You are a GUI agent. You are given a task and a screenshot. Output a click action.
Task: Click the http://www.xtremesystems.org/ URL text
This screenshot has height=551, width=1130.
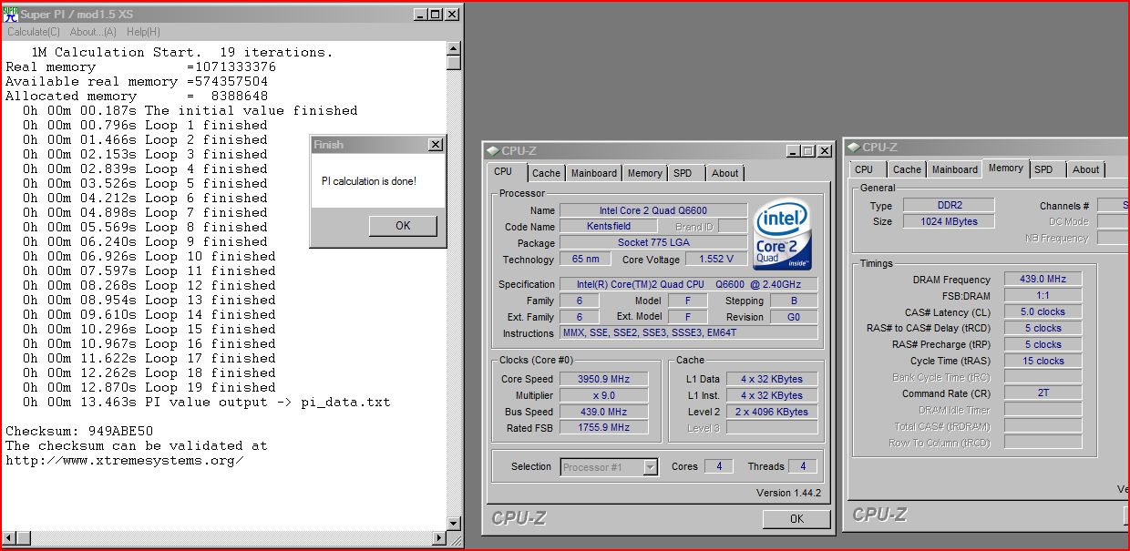click(x=125, y=460)
